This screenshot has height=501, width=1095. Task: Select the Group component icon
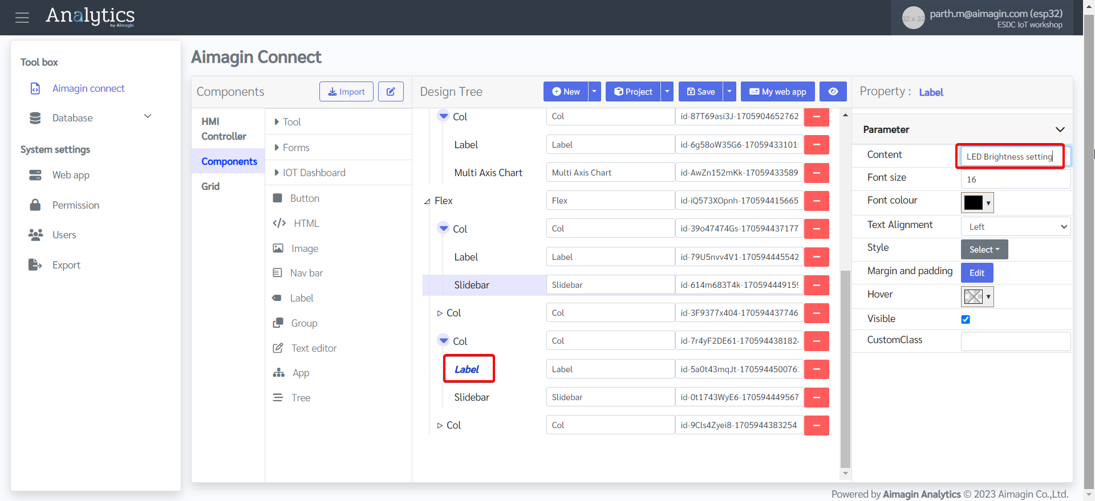(x=278, y=323)
